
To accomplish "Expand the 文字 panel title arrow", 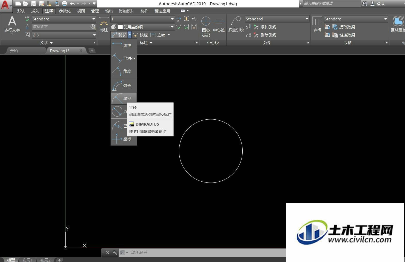I will pyautogui.click(x=51, y=43).
